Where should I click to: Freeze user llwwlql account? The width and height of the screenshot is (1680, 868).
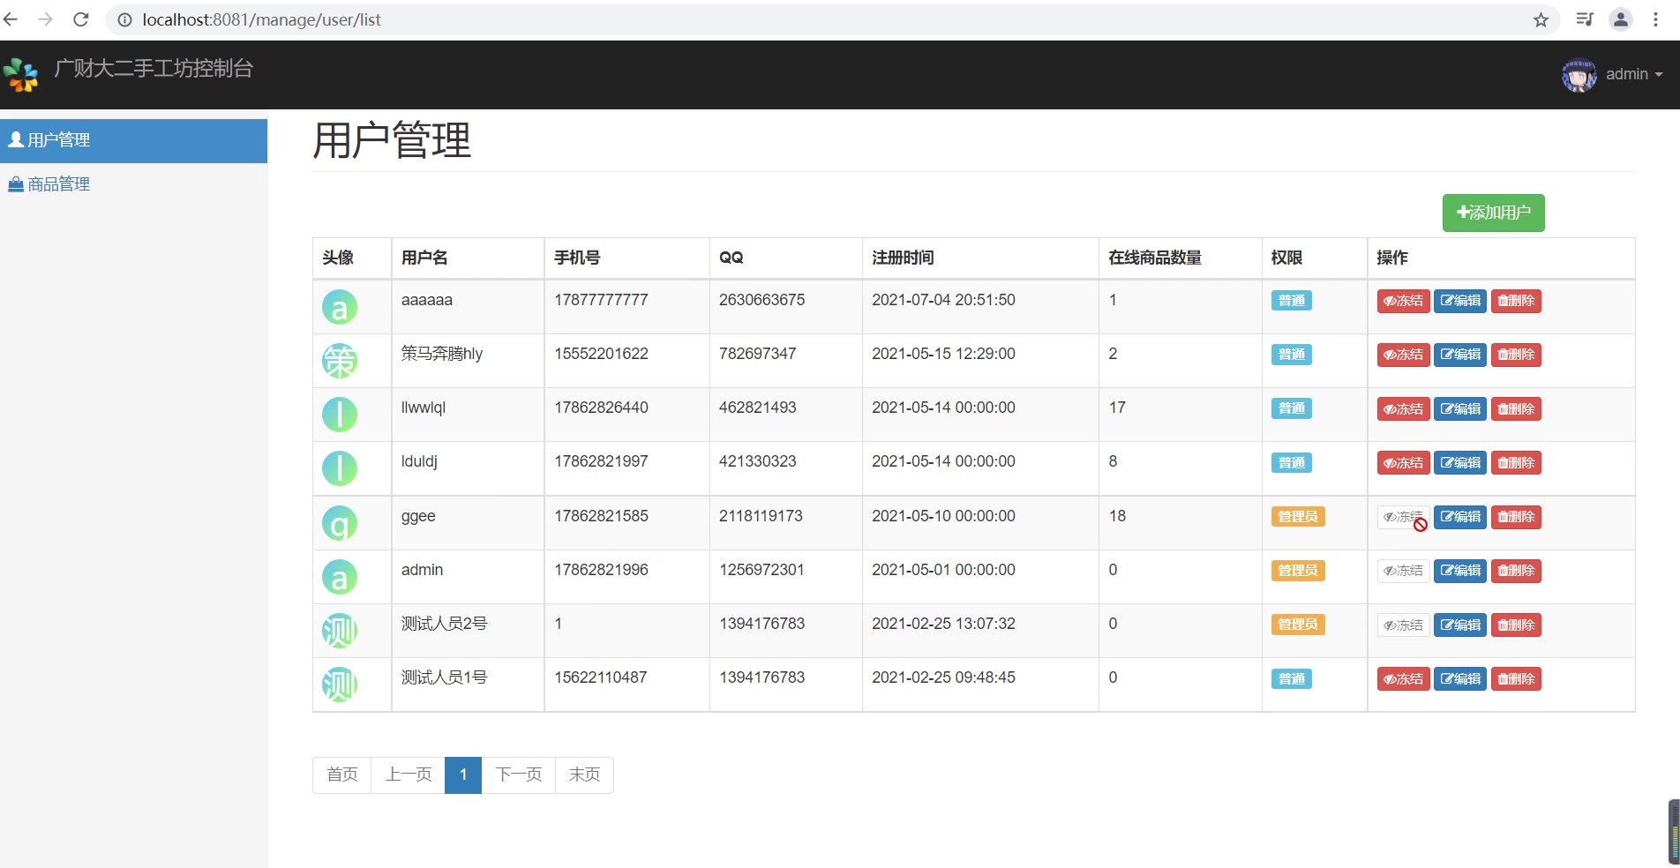coord(1403,409)
